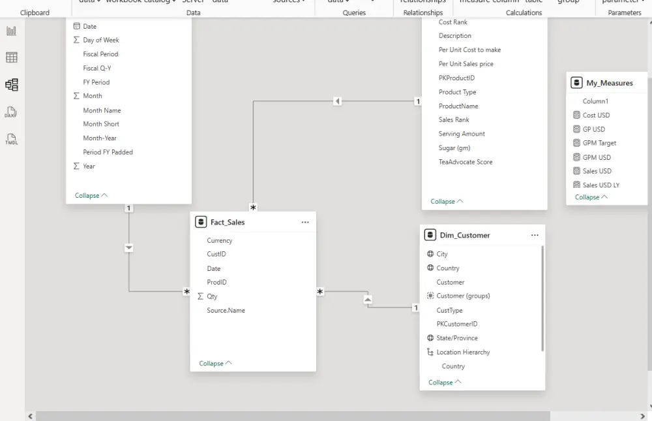
Task: Select the GPM Target measure icon
Action: pos(576,143)
